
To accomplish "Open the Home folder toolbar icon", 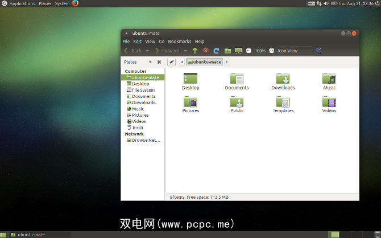I will [227, 51].
